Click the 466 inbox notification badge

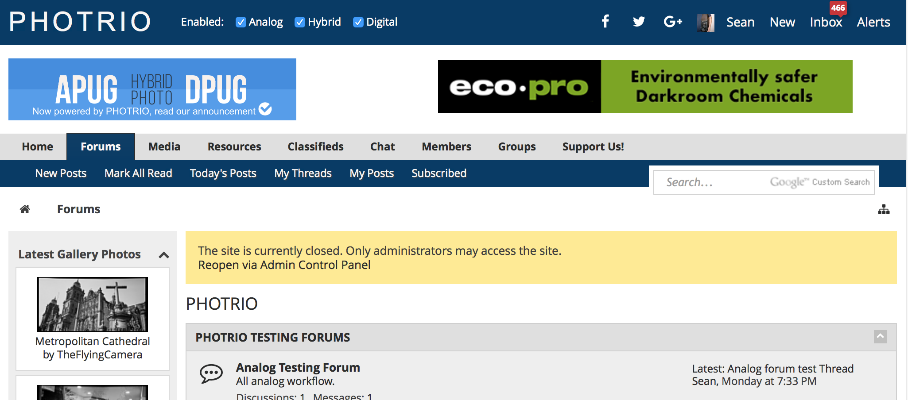[838, 8]
